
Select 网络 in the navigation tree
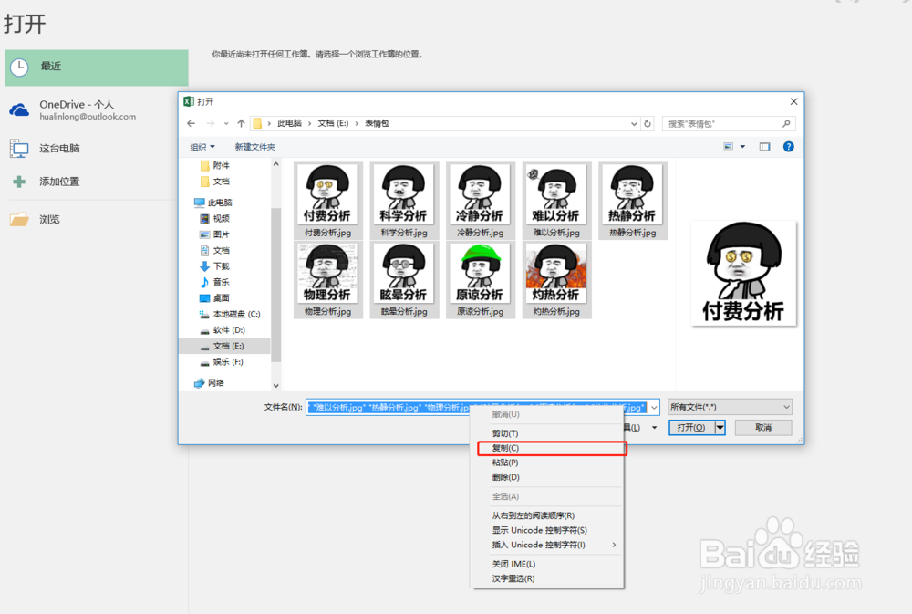pyautogui.click(x=209, y=383)
